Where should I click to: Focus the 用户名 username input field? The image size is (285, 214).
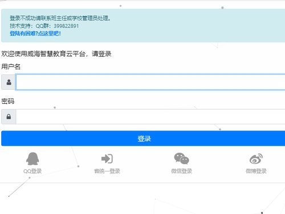click(150, 82)
